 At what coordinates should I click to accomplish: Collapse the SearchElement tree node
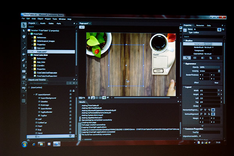[x=34, y=95]
